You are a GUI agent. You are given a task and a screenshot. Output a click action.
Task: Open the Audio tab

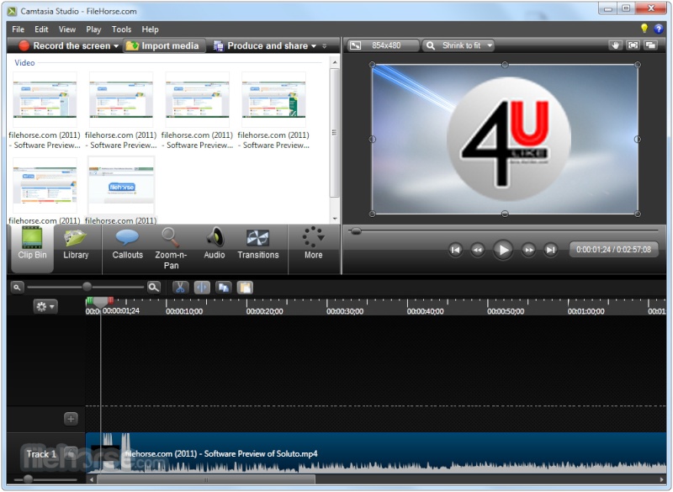pos(215,244)
